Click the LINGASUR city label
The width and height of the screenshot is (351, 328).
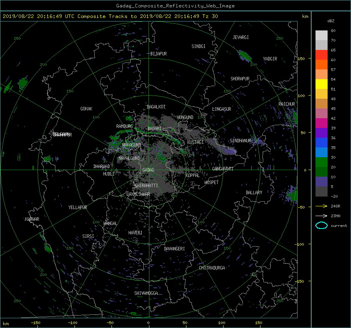click(x=222, y=109)
